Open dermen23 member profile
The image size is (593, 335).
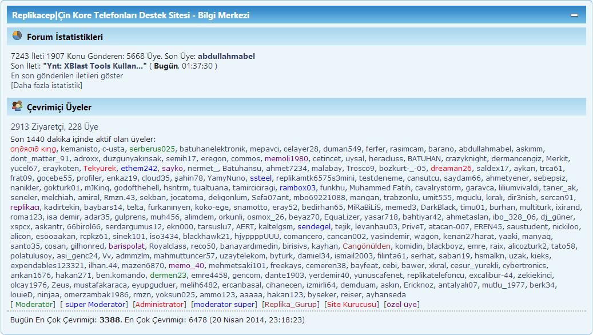click(x=168, y=275)
